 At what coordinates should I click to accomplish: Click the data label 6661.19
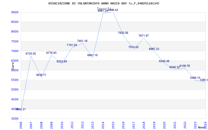point(93,55)
